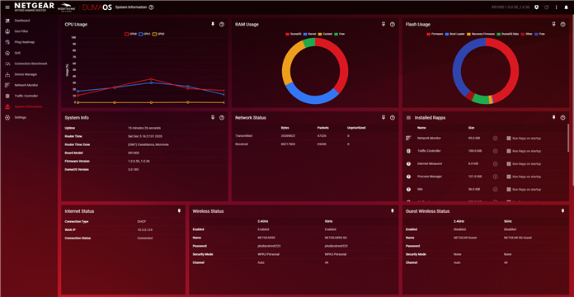This screenshot has height=297, width=574.
Task: Open help for the Installed Rapps panel
Action: [x=563, y=117]
